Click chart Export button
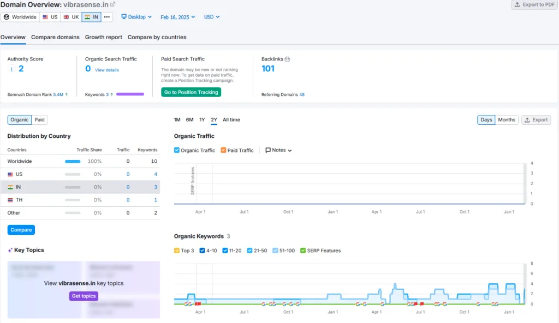 point(536,120)
